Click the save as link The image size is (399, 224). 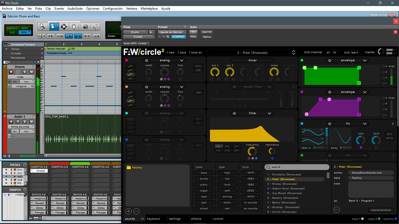click(x=196, y=52)
